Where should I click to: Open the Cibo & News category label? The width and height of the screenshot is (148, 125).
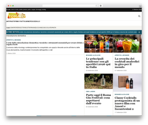click(91, 92)
